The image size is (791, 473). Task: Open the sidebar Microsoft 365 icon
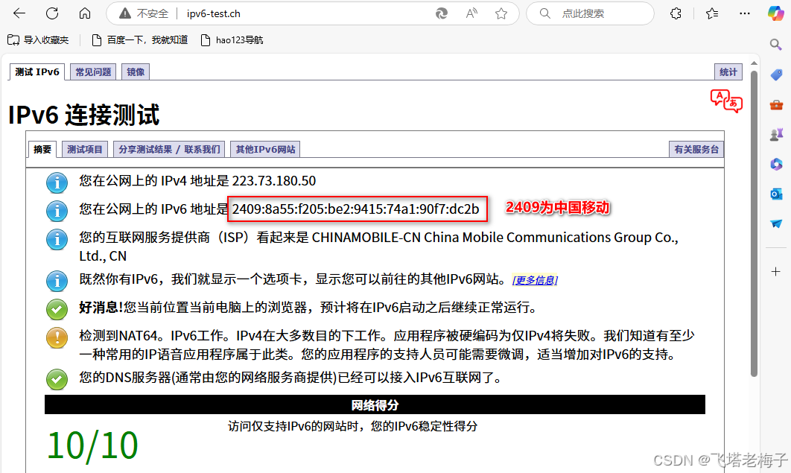pyautogui.click(x=776, y=165)
